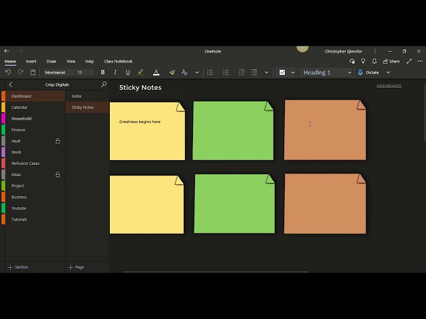Apply the font color button
The height and width of the screenshot is (319, 426).
[156, 72]
